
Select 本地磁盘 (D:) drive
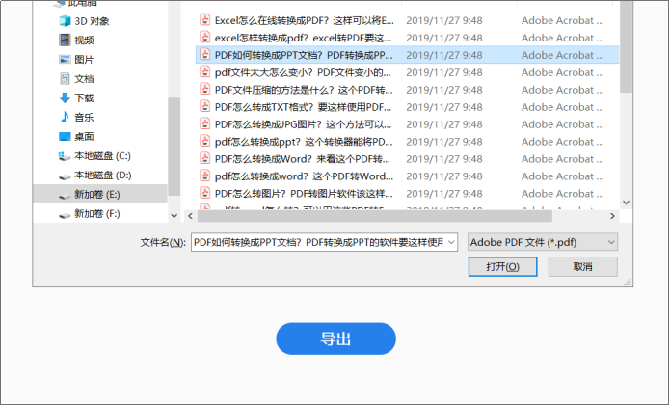tap(102, 176)
